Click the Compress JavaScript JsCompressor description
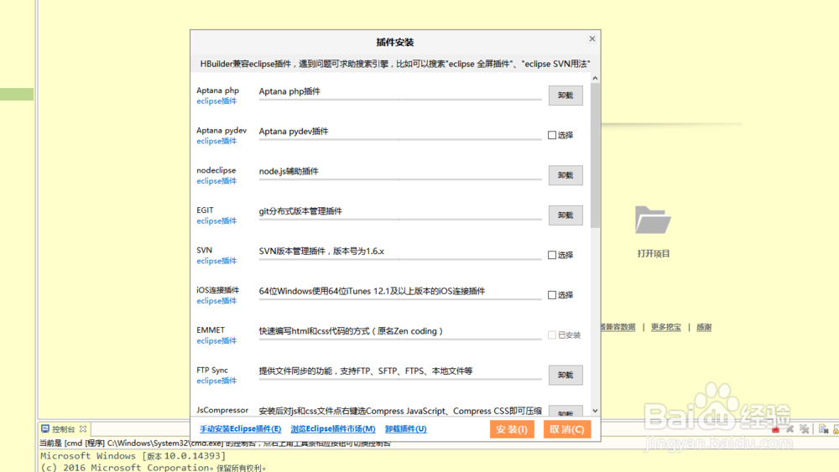This screenshot has height=472, width=839. pos(400,411)
